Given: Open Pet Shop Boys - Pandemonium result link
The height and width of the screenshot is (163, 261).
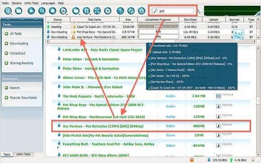Looking at the screenshot, I should pos(103,117).
